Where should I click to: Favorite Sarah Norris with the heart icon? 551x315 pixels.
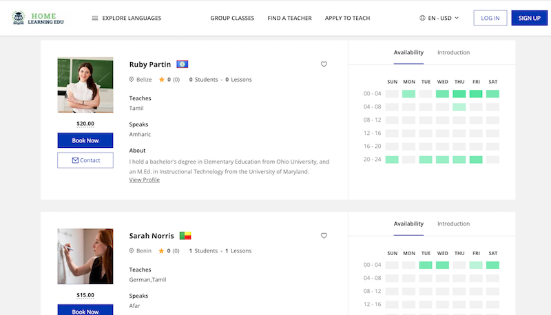click(x=324, y=236)
